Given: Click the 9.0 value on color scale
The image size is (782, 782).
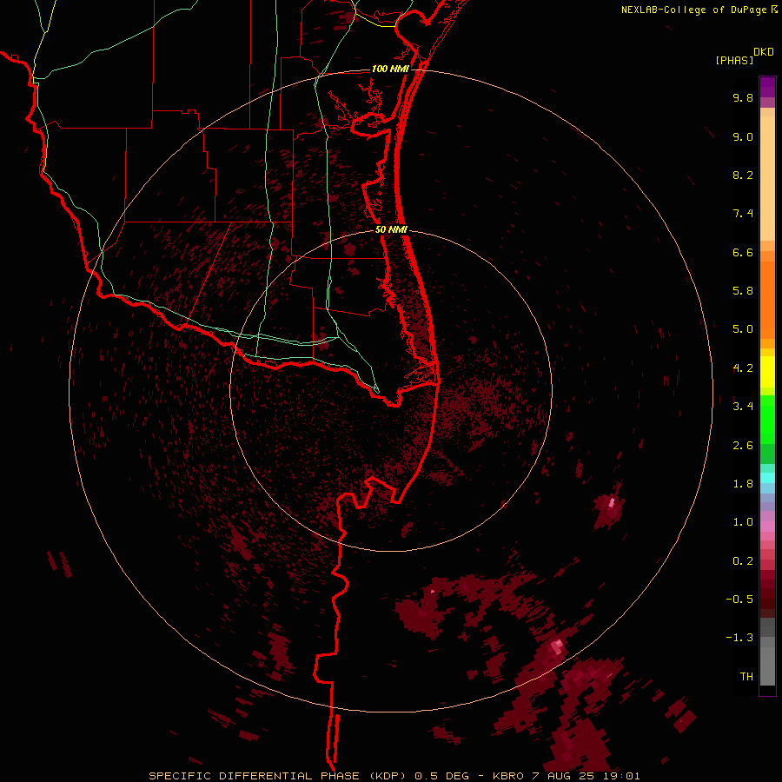Looking at the screenshot, I should pyautogui.click(x=743, y=136).
